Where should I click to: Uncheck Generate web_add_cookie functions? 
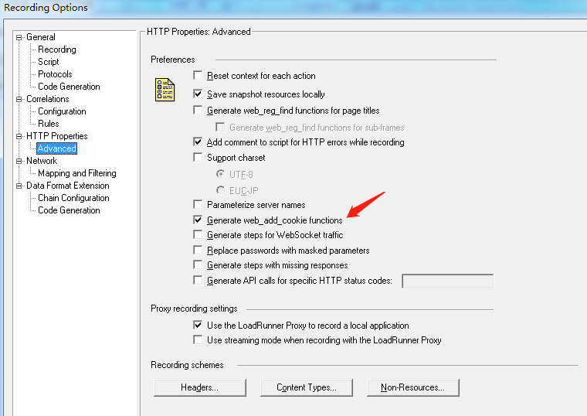[x=198, y=220]
